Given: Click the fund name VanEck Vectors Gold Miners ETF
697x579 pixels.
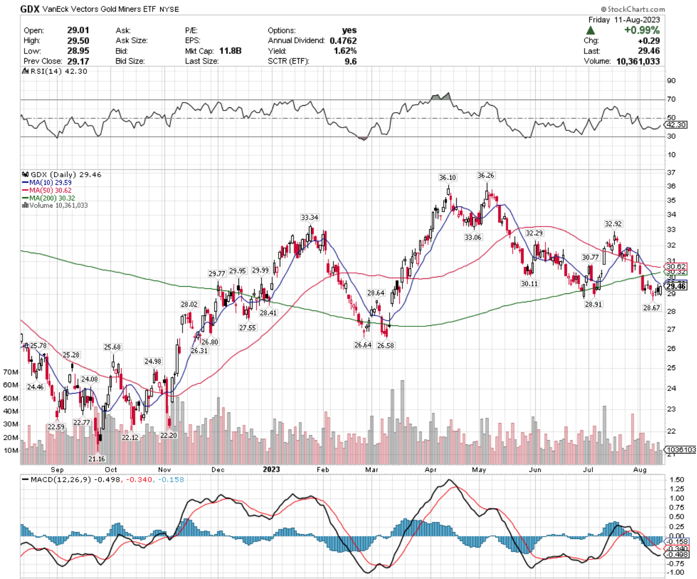Looking at the screenshot, I should point(100,10).
